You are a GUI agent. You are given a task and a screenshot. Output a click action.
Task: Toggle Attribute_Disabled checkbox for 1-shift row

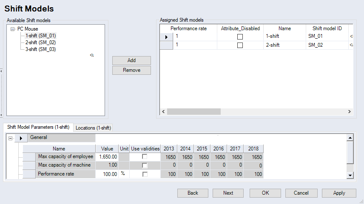pyautogui.click(x=240, y=37)
